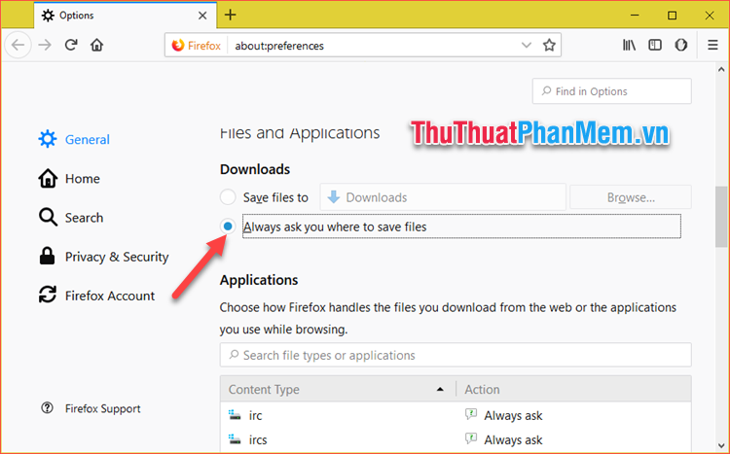Open the Firefox home page icon
730x454 pixels.
[x=96, y=45]
